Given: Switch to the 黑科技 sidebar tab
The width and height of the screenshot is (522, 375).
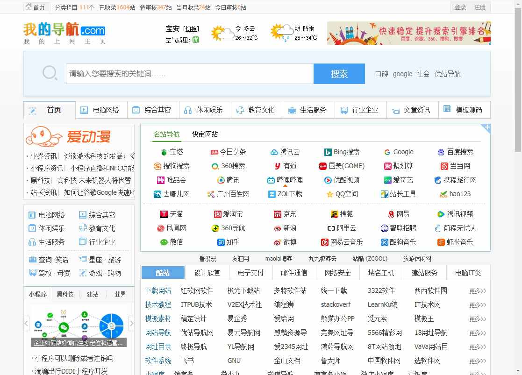Looking at the screenshot, I should pyautogui.click(x=65, y=294).
